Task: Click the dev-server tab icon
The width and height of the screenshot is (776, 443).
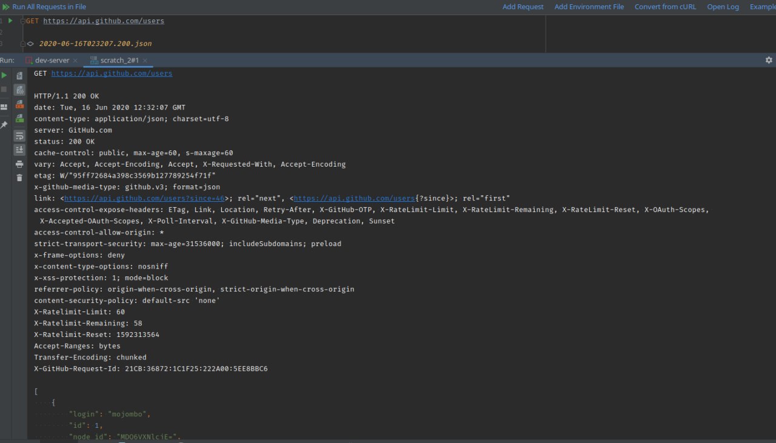Action: (x=29, y=60)
